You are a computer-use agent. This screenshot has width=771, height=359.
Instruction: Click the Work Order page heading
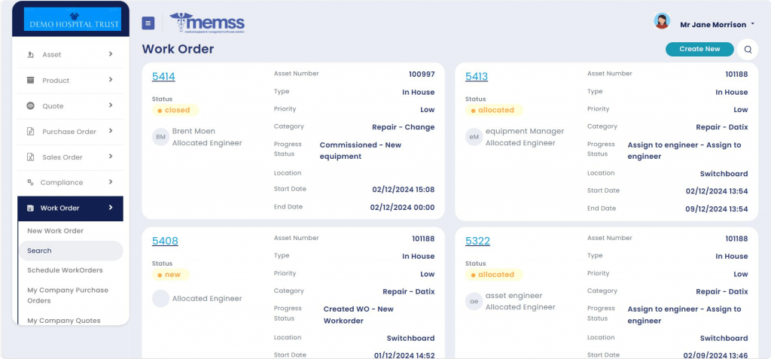(178, 49)
